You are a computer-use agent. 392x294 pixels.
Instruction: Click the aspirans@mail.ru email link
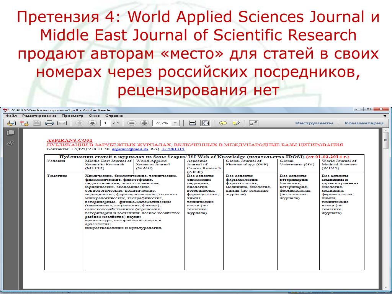[130, 149]
